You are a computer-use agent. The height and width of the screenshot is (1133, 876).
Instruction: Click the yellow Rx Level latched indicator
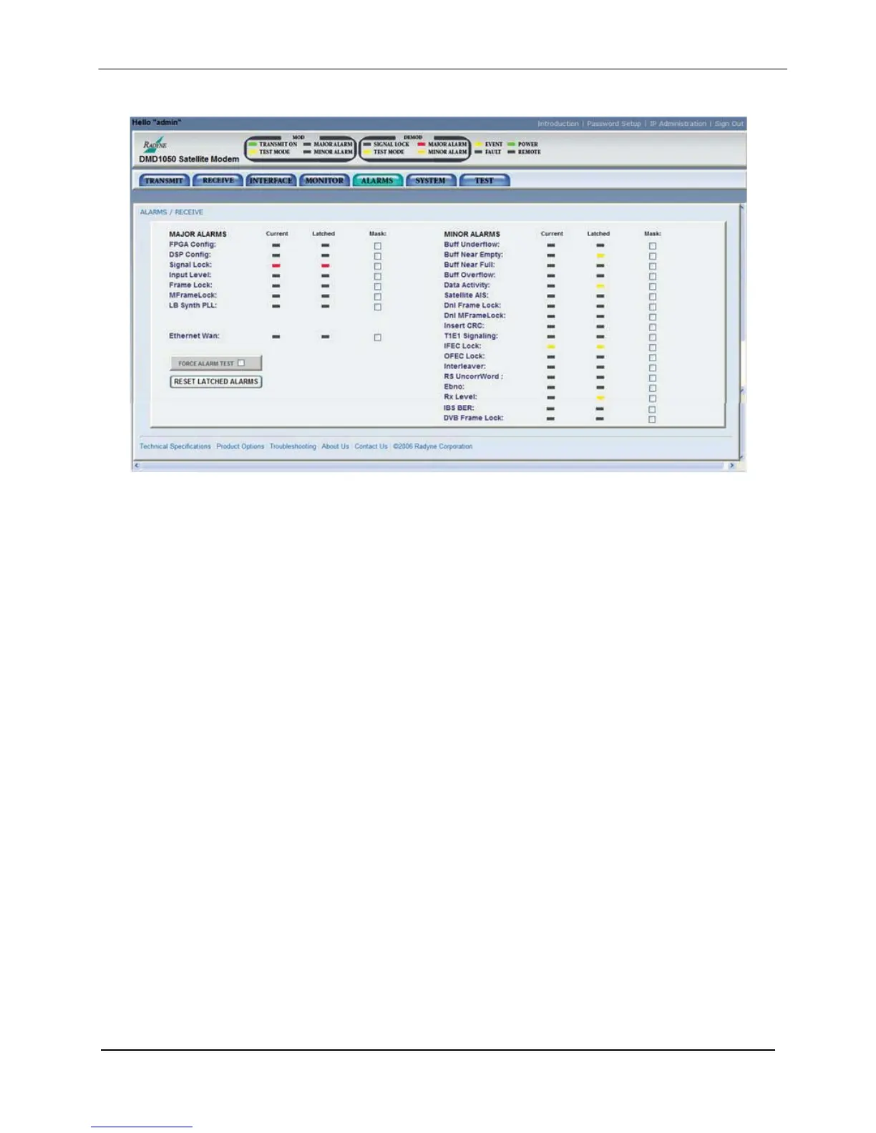(x=600, y=397)
